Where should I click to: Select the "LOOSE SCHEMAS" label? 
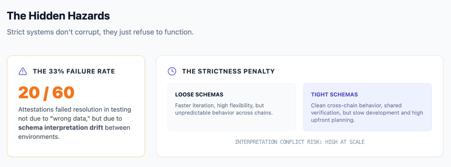click(199, 95)
